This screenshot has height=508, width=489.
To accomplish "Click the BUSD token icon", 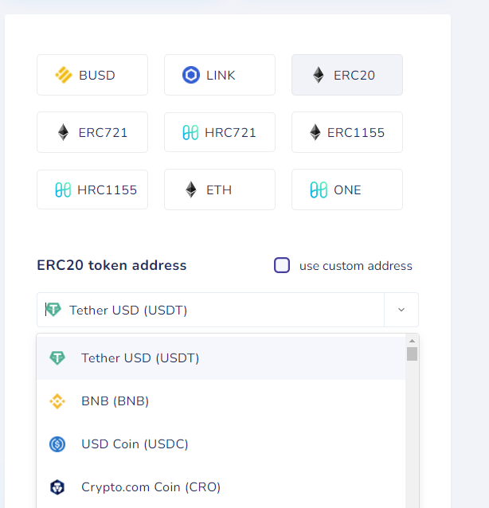I will 64,76.
